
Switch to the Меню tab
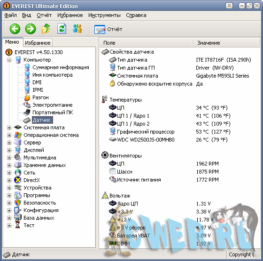coord(12,42)
